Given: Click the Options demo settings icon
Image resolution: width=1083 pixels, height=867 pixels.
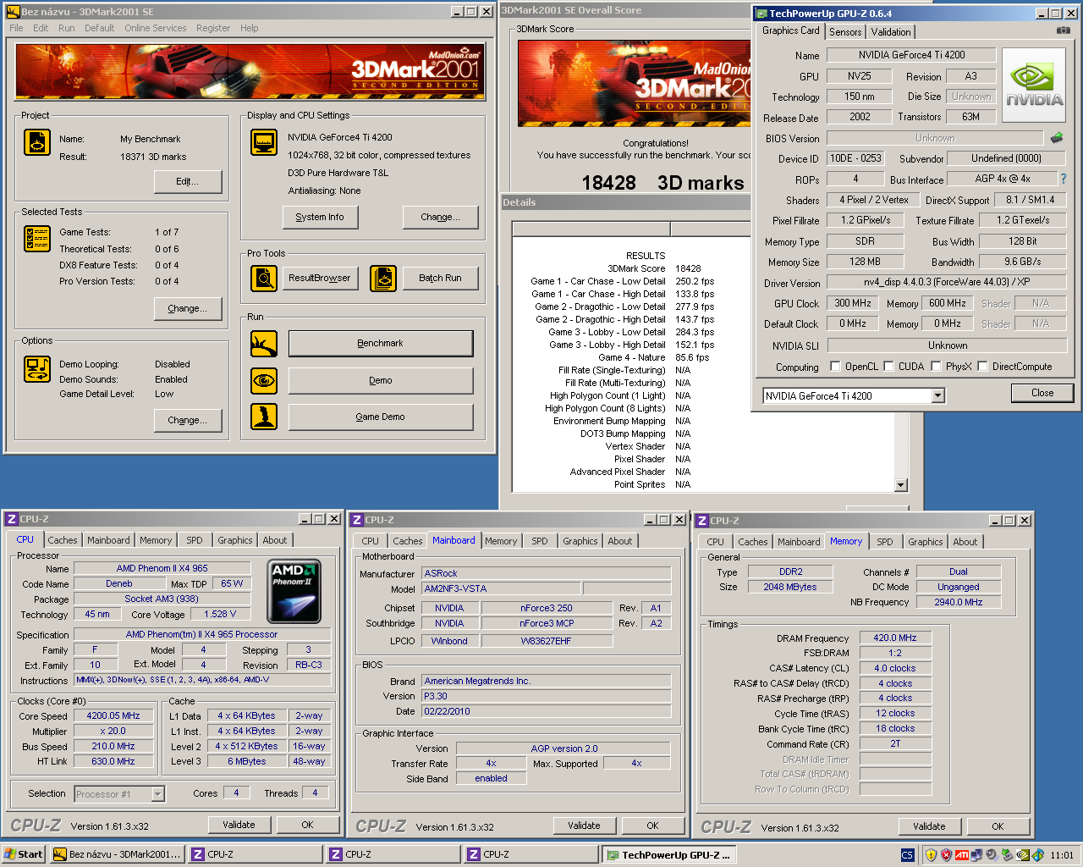Looking at the screenshot, I should [37, 369].
